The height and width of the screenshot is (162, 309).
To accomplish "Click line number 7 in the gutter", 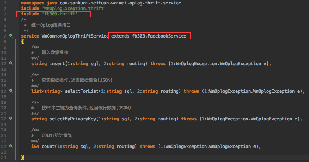I will click(x=5, y=36).
